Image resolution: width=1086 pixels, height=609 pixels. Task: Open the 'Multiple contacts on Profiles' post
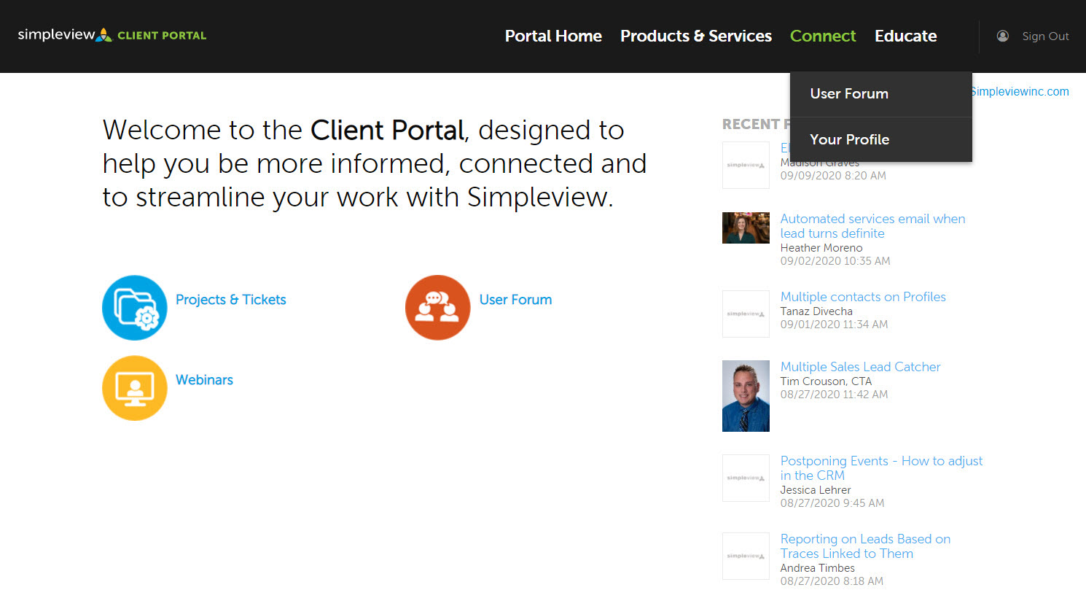click(x=863, y=297)
